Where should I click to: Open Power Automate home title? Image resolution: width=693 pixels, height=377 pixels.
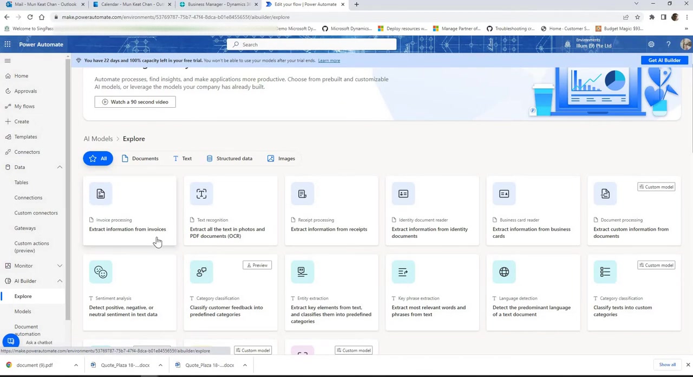[x=41, y=44]
